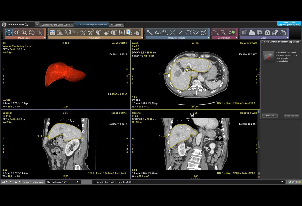The height and width of the screenshot is (206, 302).
Task: Click the red 3D liver rendering
Action: (65, 75)
